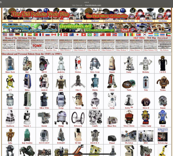Pick the Spanish flag
This screenshot has height=156, width=173.
pyautogui.click(x=30, y=35)
